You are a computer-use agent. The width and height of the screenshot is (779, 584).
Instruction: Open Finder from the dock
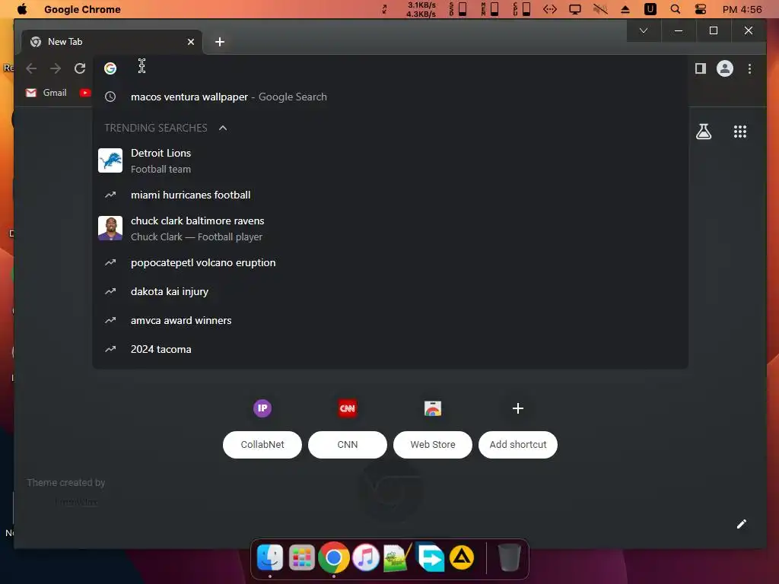click(270, 557)
